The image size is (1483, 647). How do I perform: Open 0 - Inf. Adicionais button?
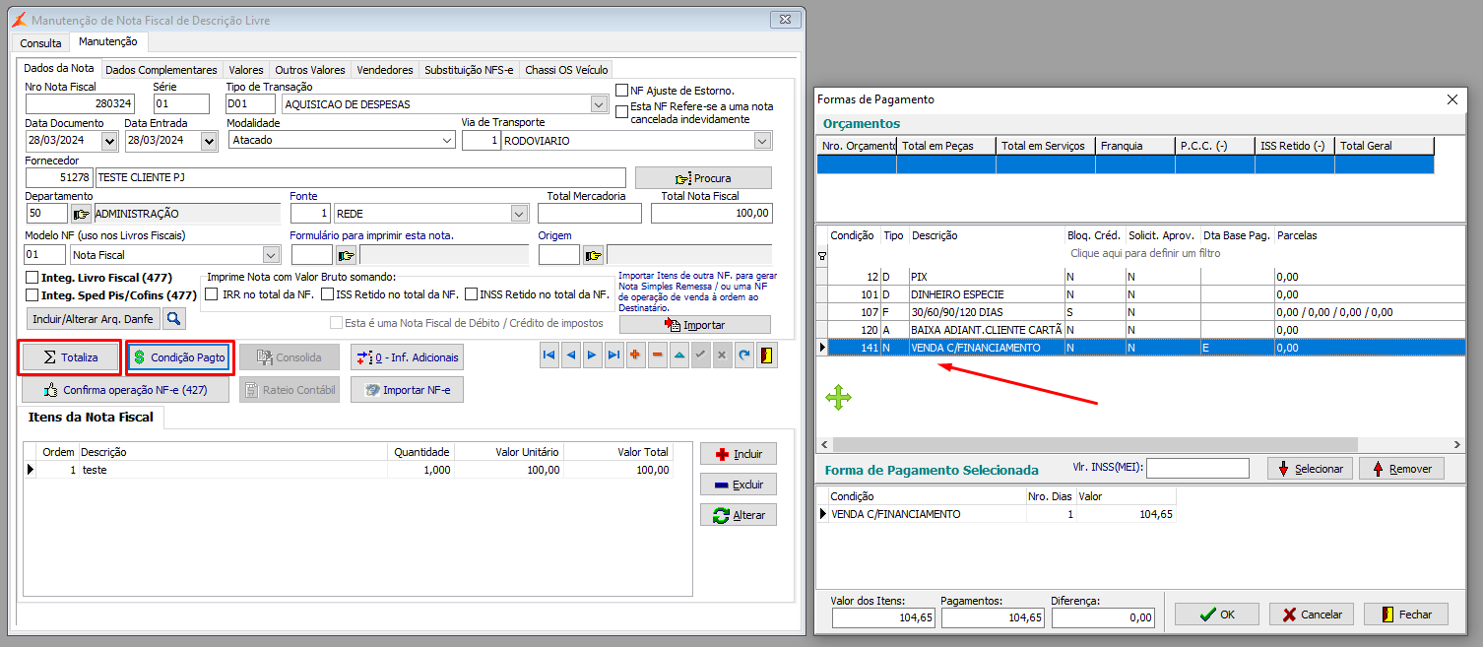point(407,356)
